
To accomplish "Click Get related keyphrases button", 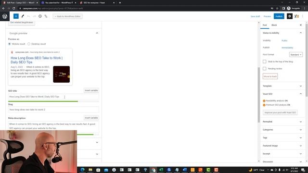I will click(22, 23).
